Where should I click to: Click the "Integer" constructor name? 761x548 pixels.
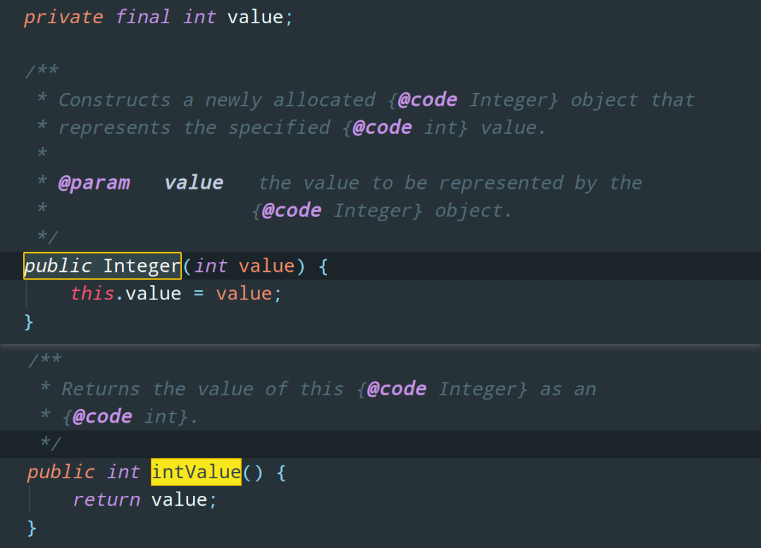pos(142,266)
